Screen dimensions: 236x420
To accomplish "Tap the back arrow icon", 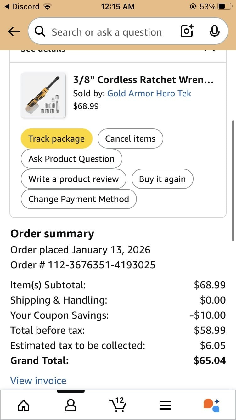I will [14, 31].
